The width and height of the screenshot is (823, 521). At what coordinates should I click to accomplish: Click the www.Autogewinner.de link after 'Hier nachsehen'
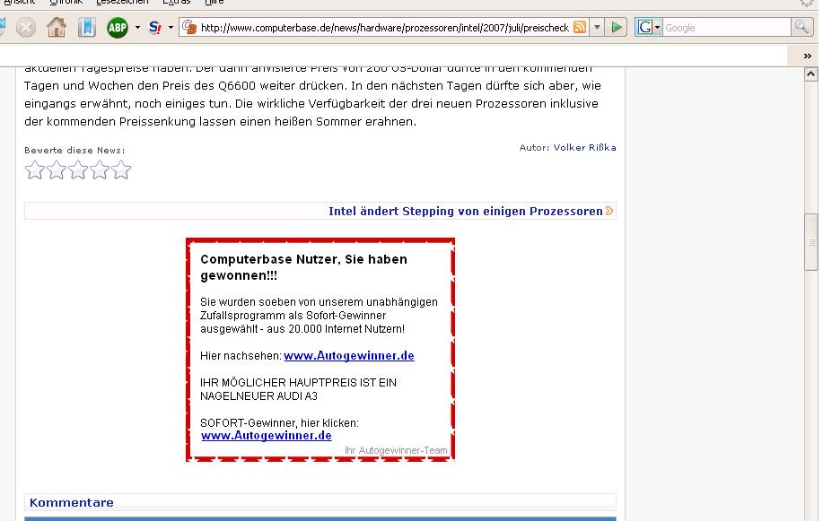[349, 356]
